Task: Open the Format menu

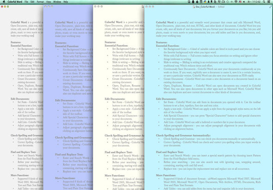Action: pos(40,2)
